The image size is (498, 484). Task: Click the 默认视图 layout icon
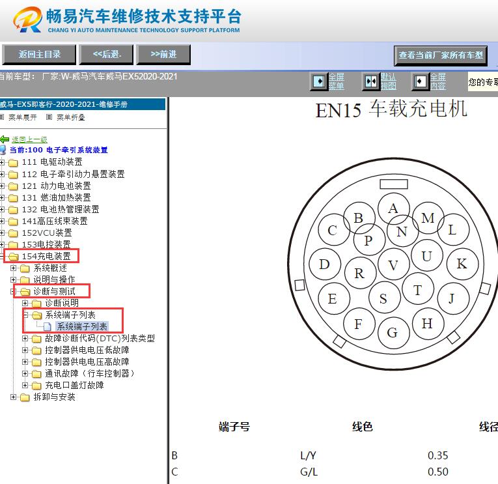370,81
